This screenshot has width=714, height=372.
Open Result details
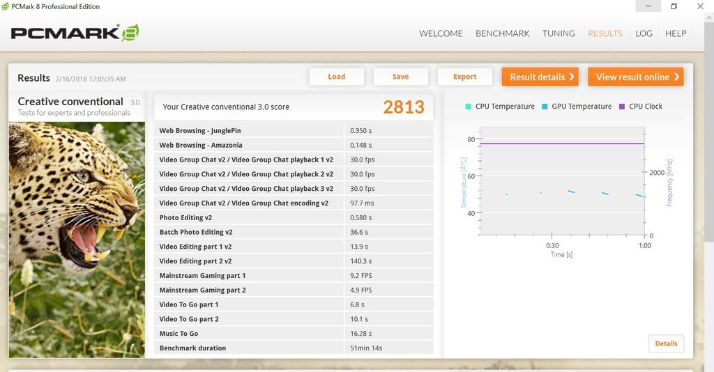pyautogui.click(x=542, y=77)
